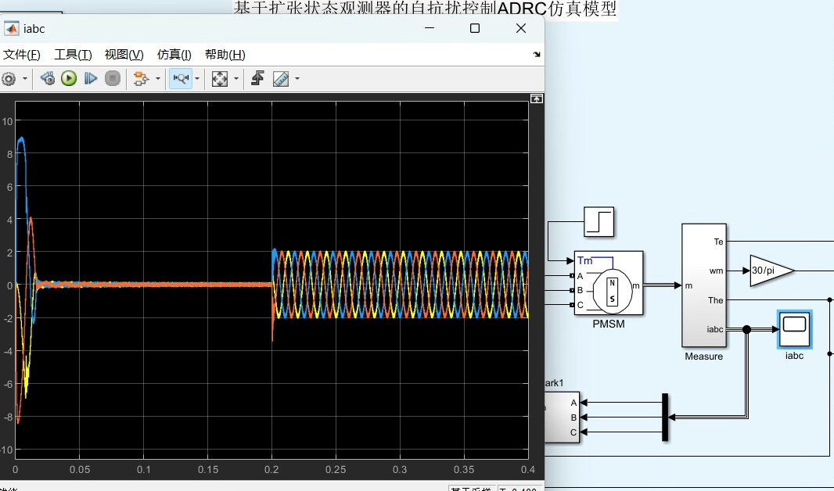834x491 pixels.
Task: Open the 帮助(H) menu
Action: (225, 55)
